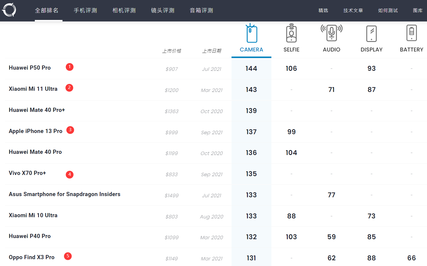Click camera score 144 for Huawei P50 Pro
This screenshot has width=427, height=266.
pyautogui.click(x=251, y=69)
